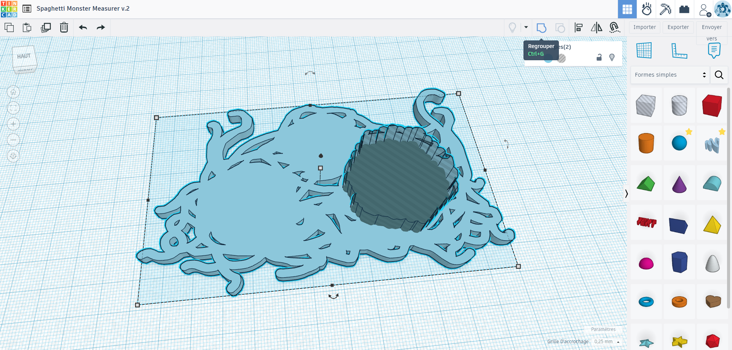Click the Importer button
The width and height of the screenshot is (732, 350).
[645, 27]
